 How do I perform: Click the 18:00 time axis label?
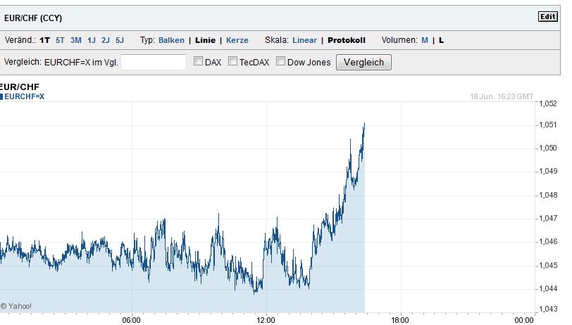400,320
